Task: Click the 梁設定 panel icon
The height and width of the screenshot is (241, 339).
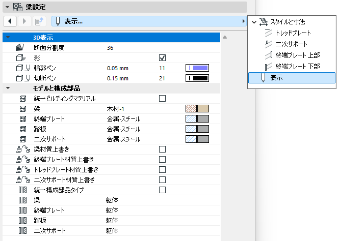Action: (x=18, y=7)
